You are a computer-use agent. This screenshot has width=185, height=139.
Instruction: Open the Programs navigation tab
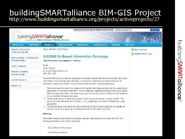34,45
